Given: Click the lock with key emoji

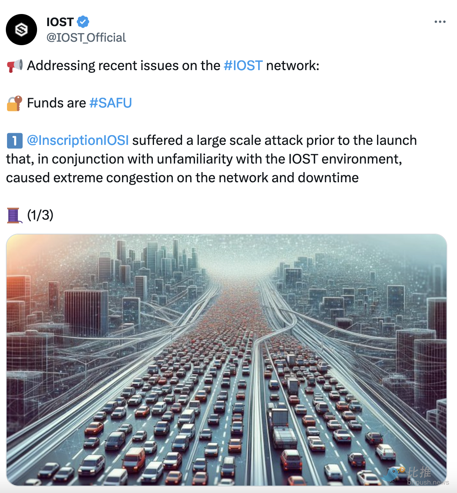Looking at the screenshot, I should pos(15,103).
